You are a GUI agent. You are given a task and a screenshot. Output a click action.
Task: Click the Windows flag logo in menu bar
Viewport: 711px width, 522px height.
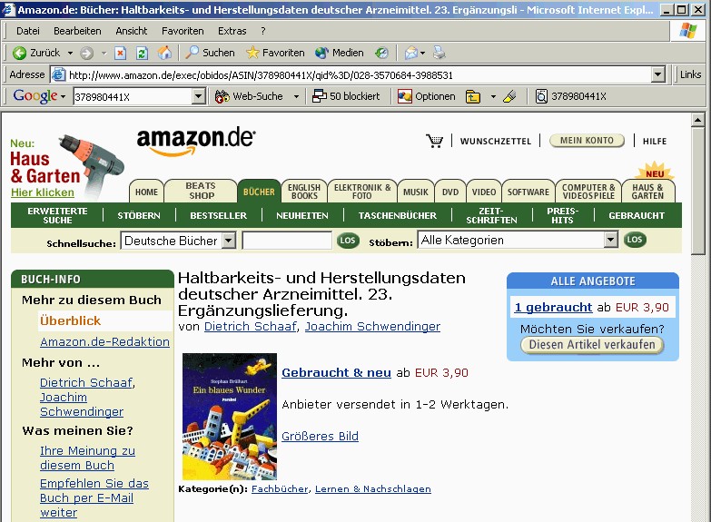[688, 31]
